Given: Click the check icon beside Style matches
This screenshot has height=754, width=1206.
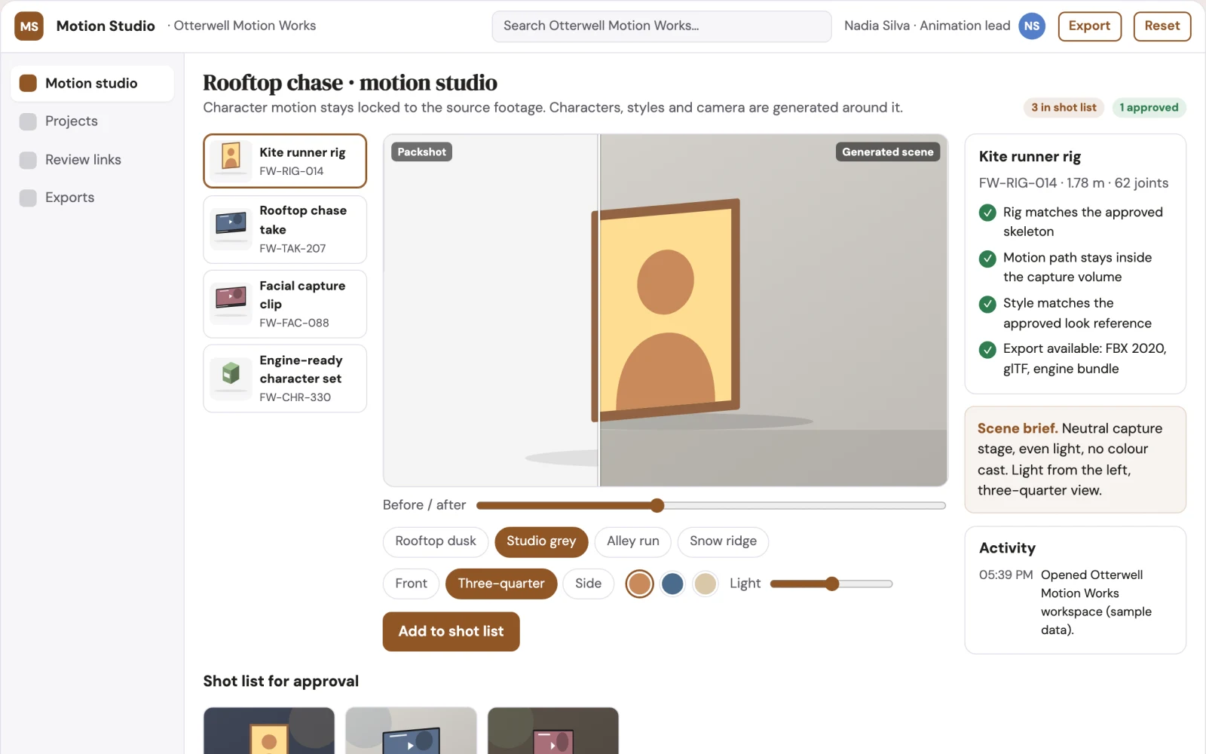Looking at the screenshot, I should [x=987, y=304].
